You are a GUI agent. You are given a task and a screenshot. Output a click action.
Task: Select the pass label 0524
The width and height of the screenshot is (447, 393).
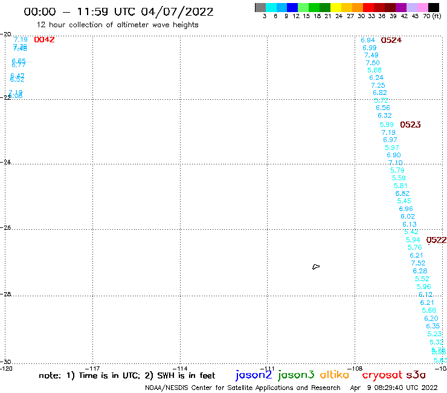pos(391,41)
